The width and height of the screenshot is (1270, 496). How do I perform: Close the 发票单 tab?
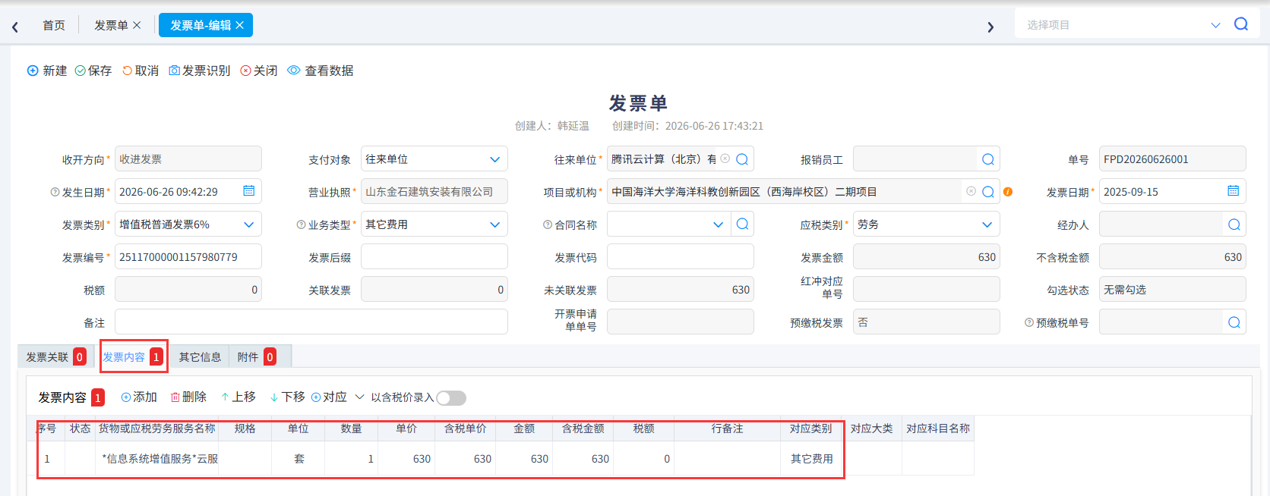137,25
